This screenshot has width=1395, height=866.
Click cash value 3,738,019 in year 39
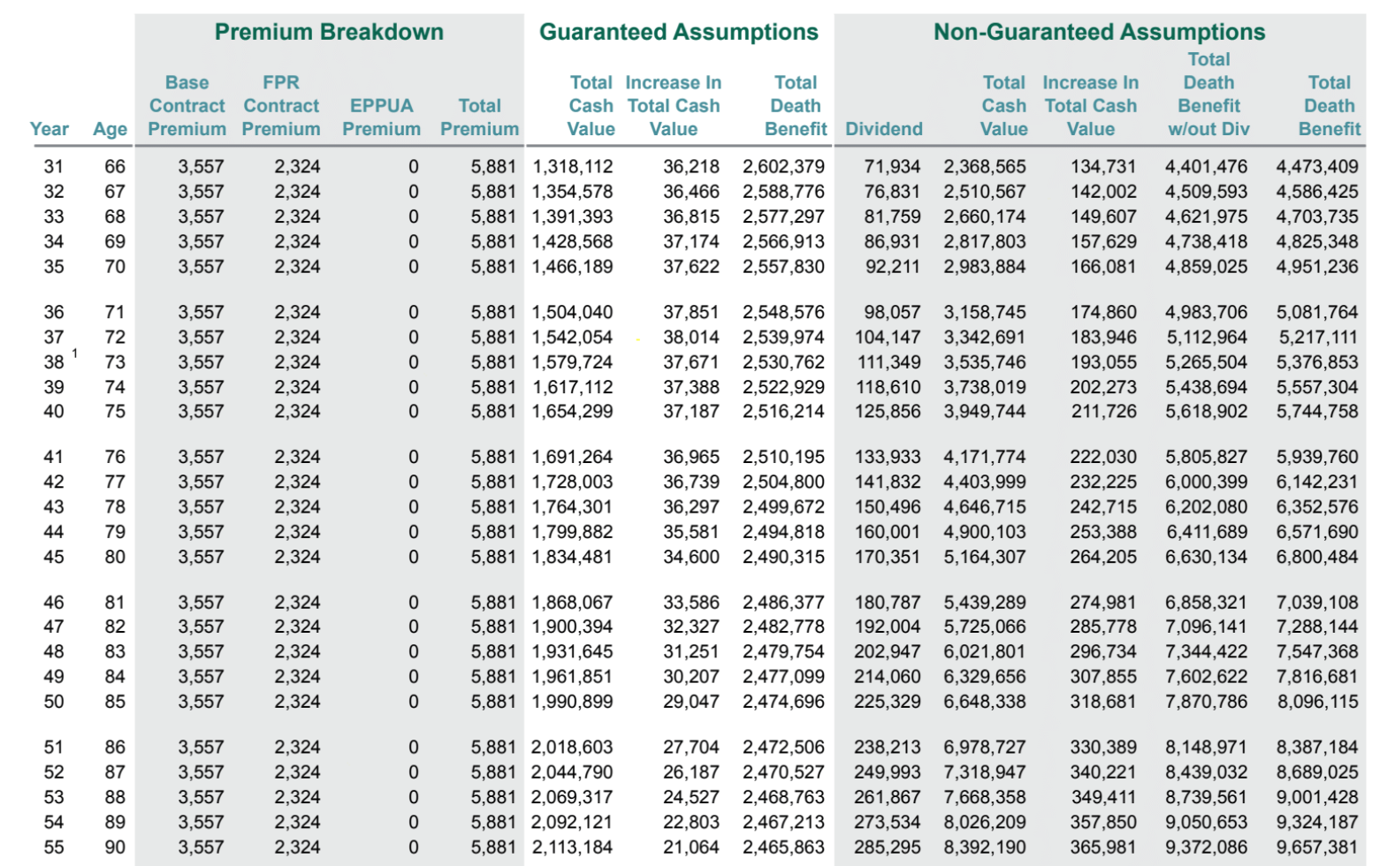985,387
